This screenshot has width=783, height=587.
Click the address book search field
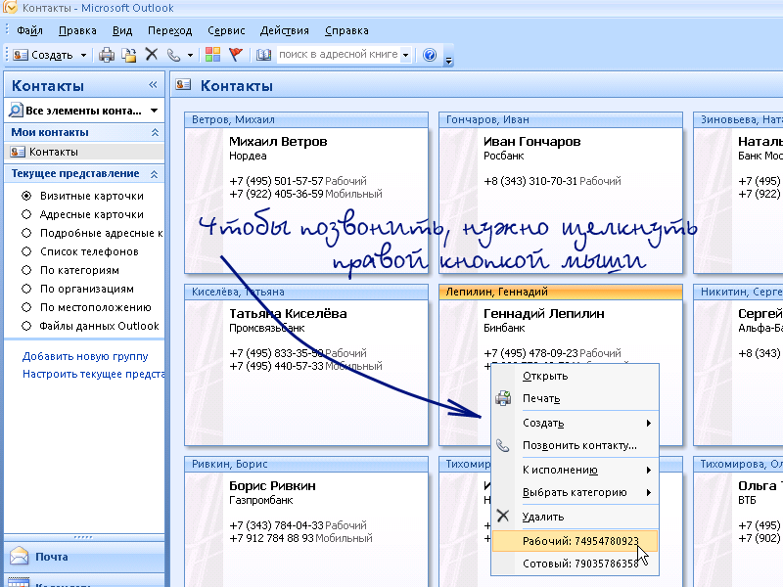(x=339, y=55)
